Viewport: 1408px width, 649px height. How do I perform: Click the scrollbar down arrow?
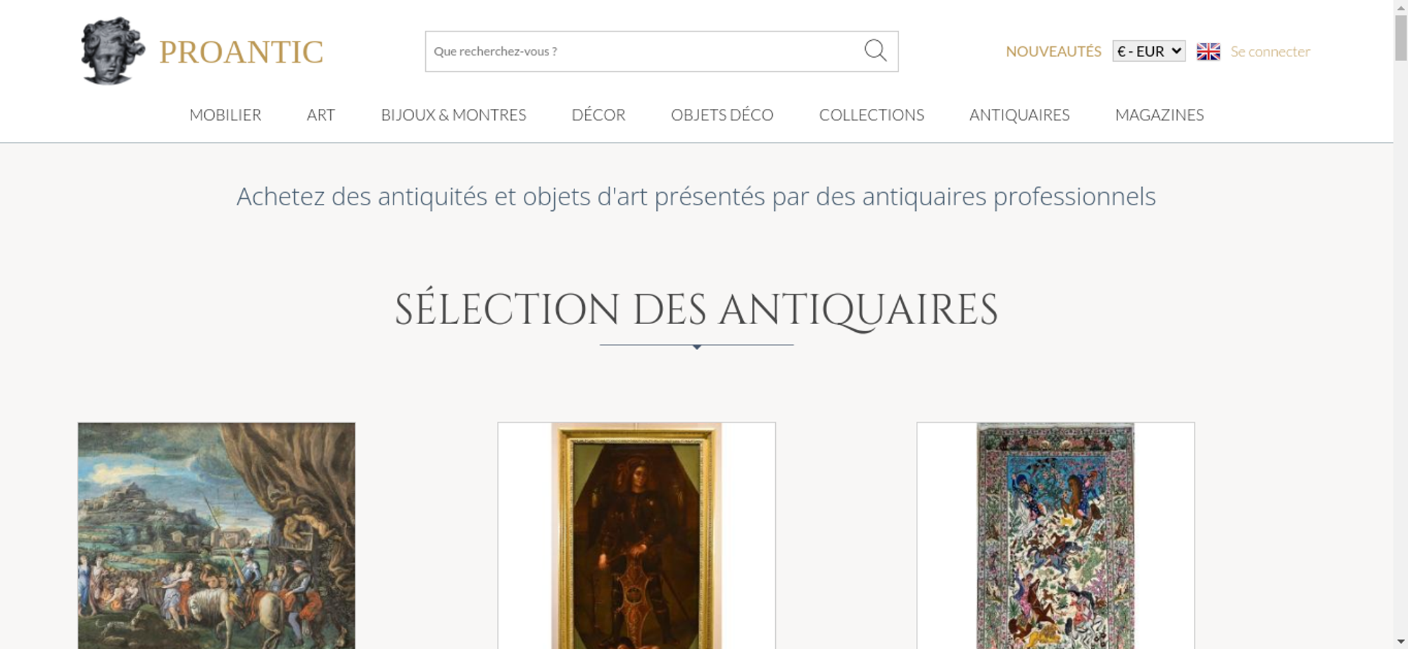1400,641
